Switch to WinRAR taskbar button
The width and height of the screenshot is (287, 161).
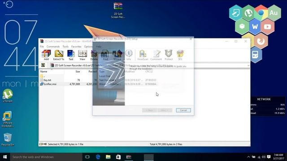tap(129, 157)
